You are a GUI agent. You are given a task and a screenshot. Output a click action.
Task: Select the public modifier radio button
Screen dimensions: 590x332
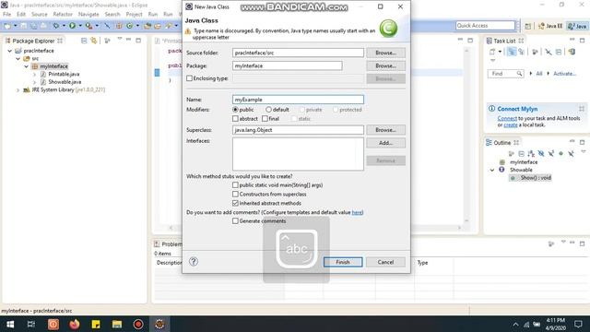tap(235, 110)
